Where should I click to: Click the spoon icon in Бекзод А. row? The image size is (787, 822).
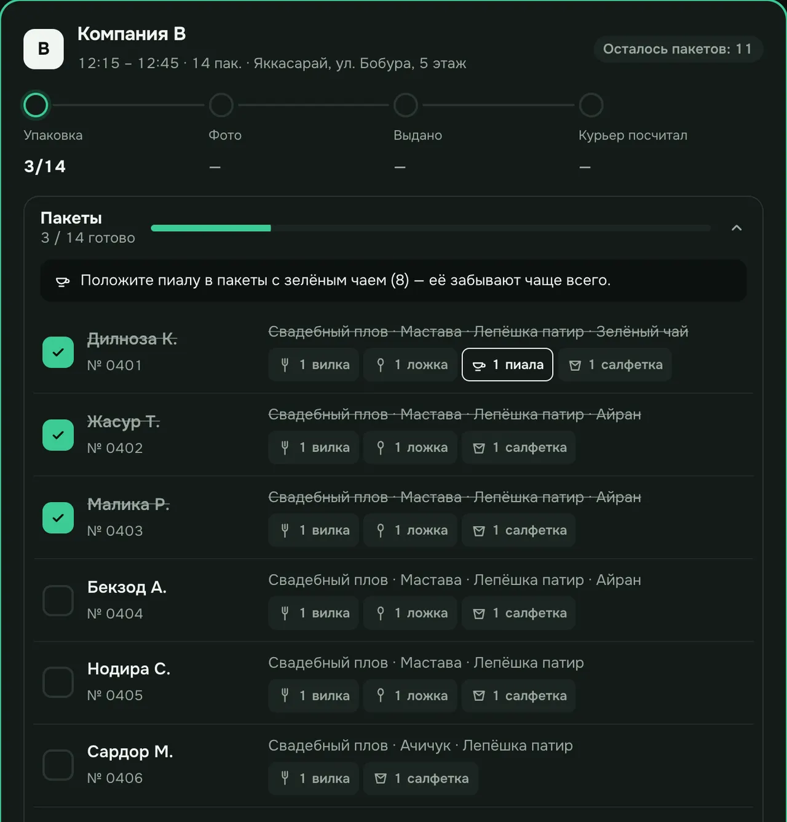click(381, 613)
